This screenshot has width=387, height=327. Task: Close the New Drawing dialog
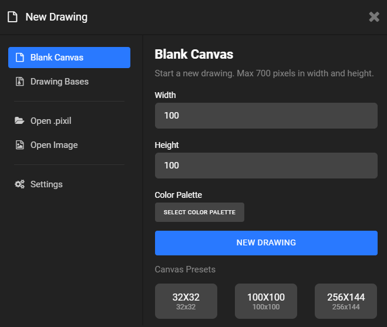(x=374, y=17)
